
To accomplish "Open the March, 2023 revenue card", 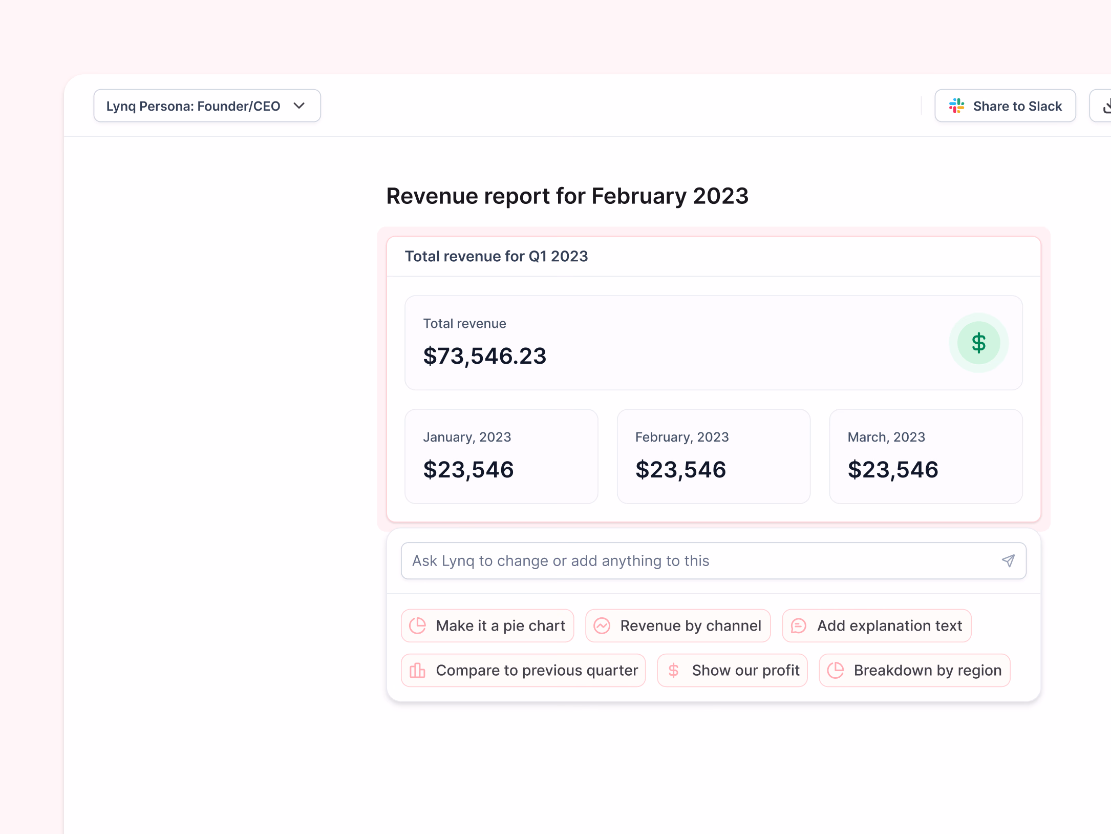I will (x=926, y=456).
